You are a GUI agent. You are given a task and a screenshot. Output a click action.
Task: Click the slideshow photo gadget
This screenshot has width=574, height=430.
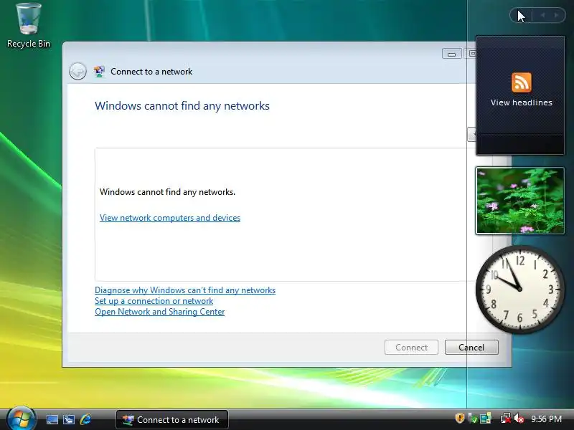click(x=519, y=201)
